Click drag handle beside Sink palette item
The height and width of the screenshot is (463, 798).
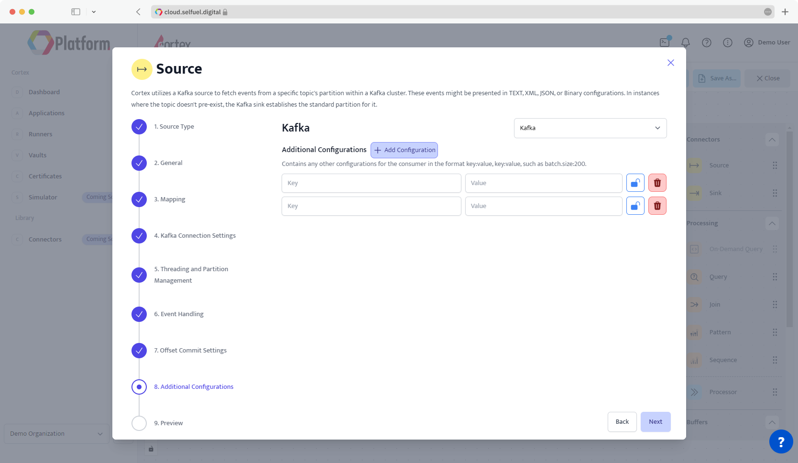775,193
